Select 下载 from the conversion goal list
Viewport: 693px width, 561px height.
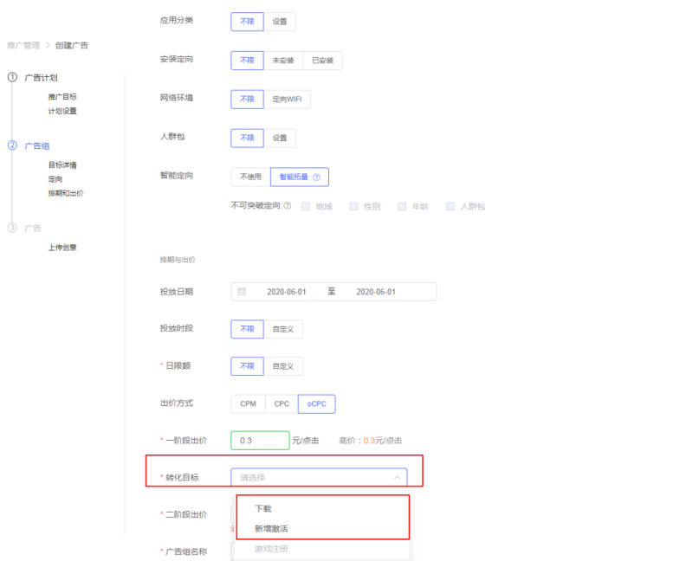point(262,508)
